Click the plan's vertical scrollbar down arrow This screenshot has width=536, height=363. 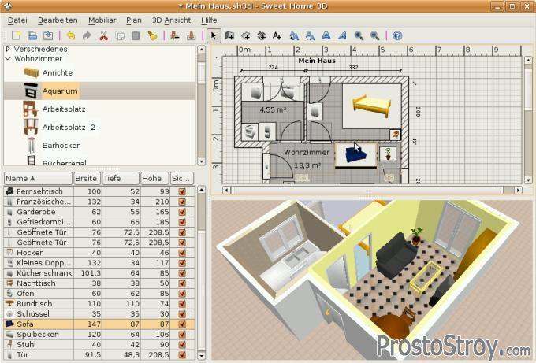click(528, 180)
